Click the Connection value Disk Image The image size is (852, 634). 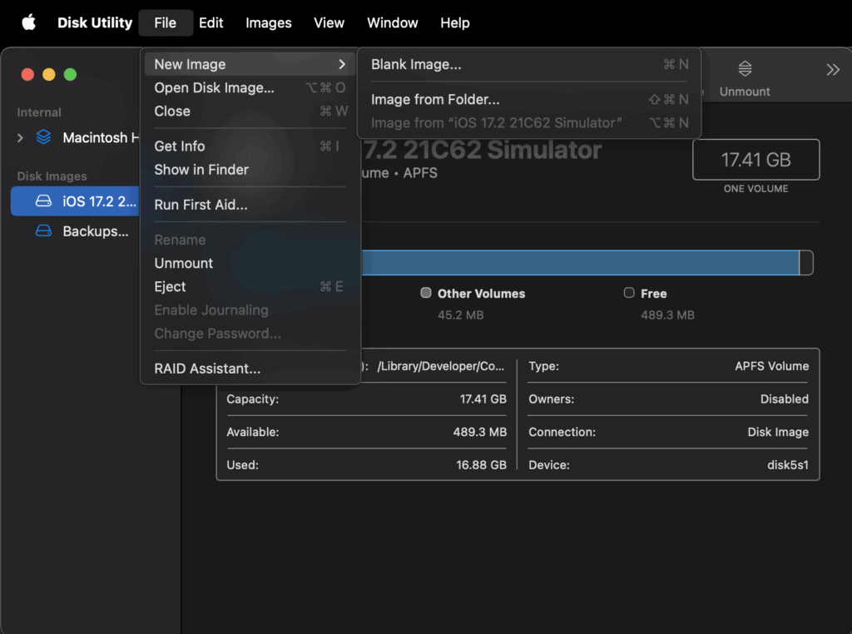click(x=778, y=433)
